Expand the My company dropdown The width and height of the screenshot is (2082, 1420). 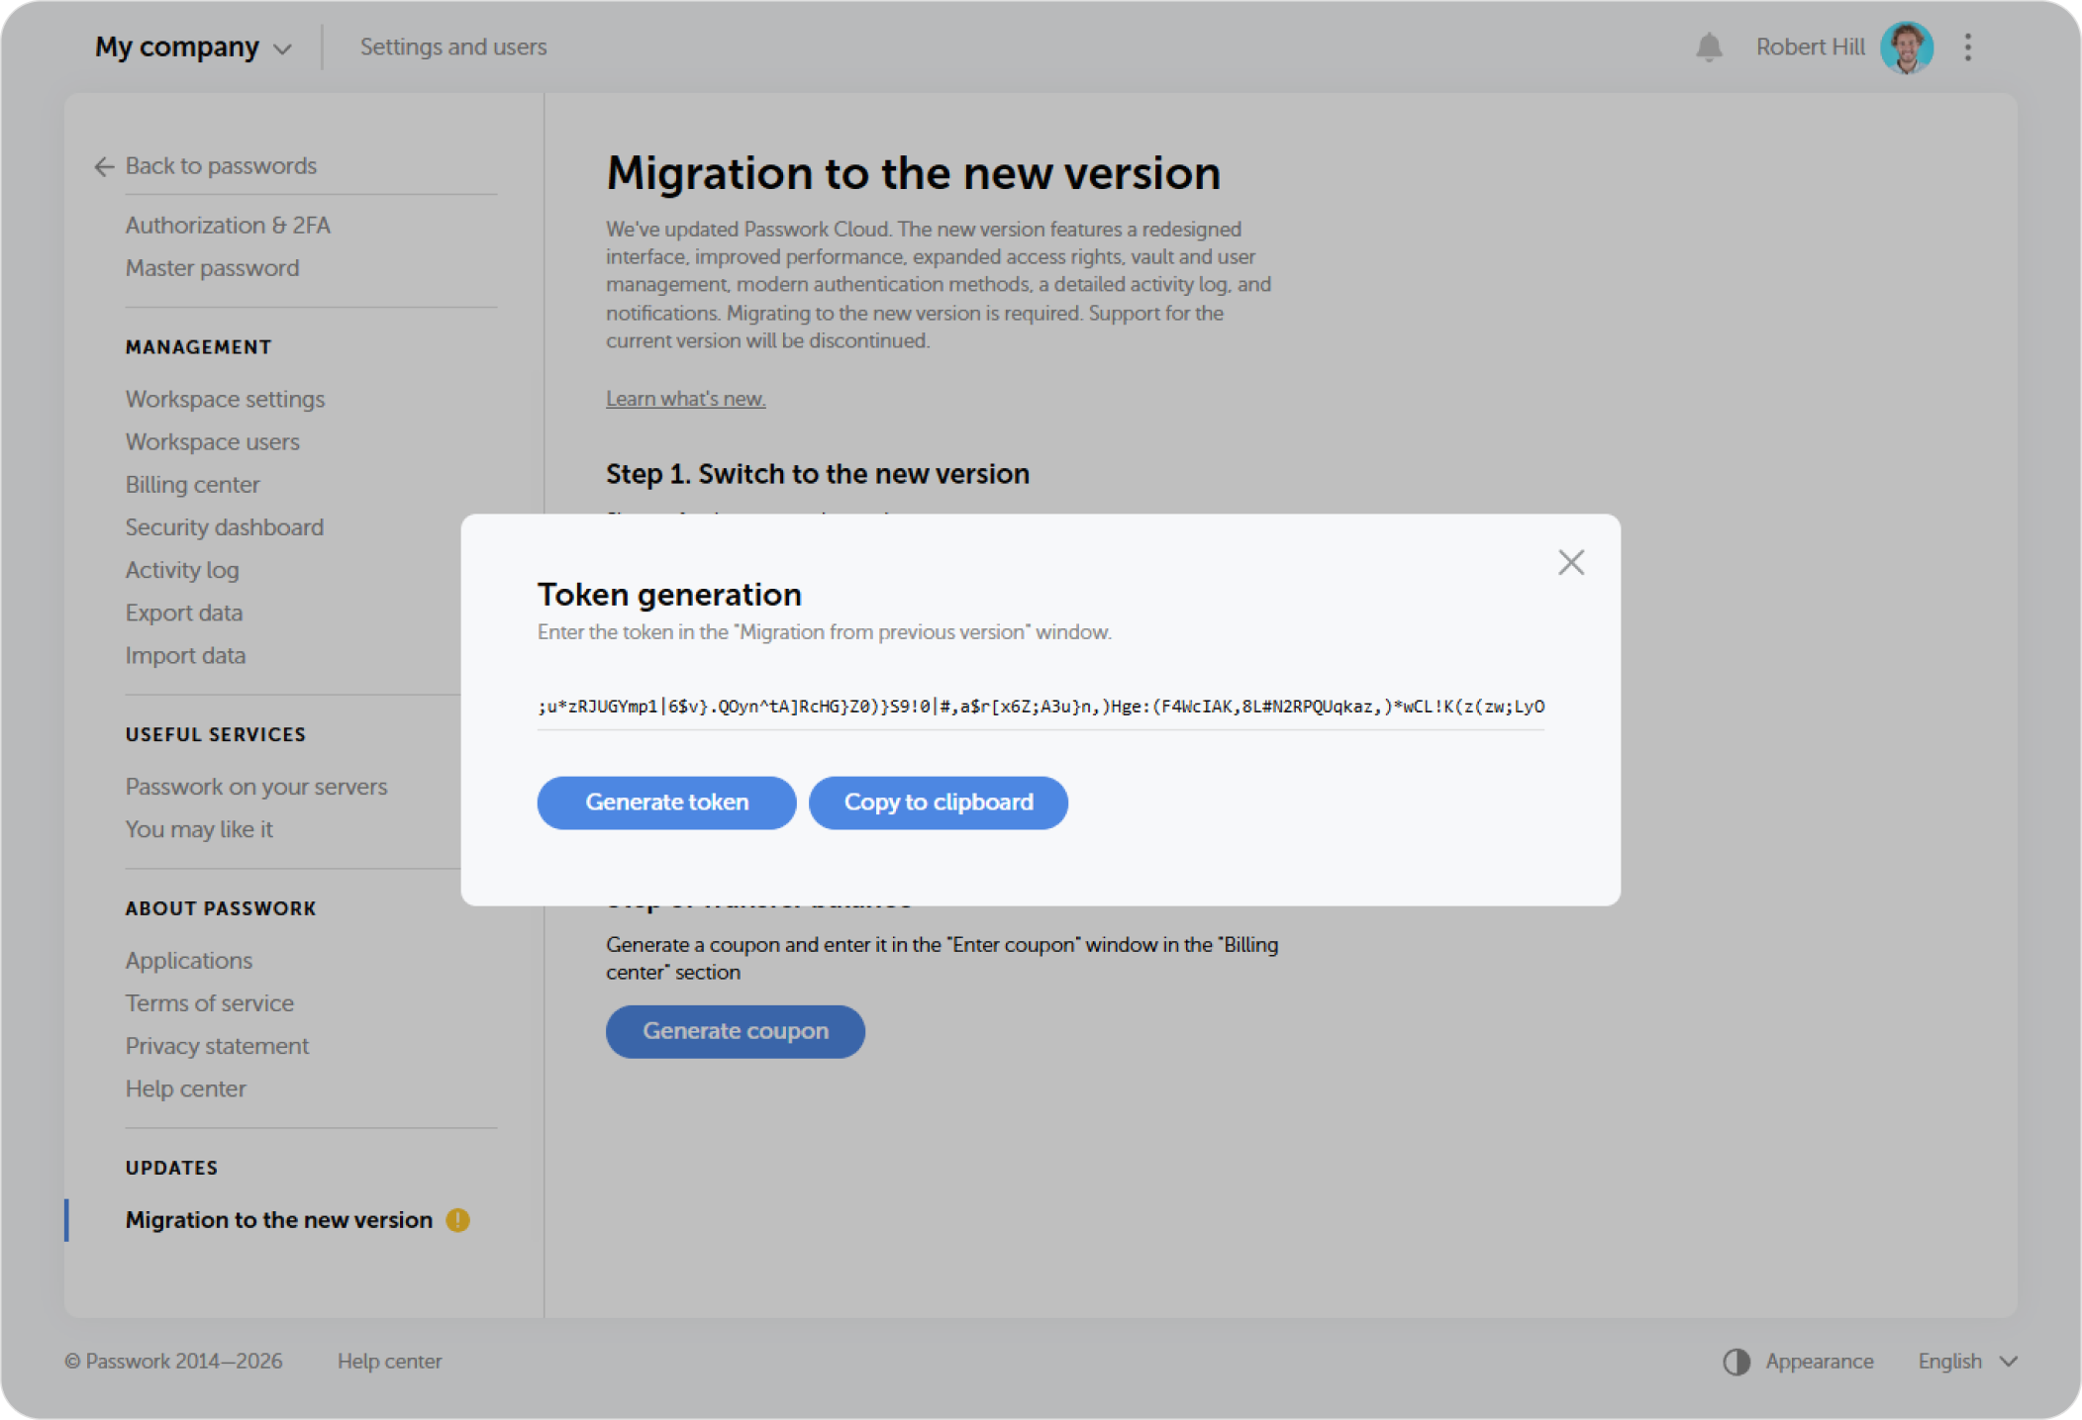193,47
